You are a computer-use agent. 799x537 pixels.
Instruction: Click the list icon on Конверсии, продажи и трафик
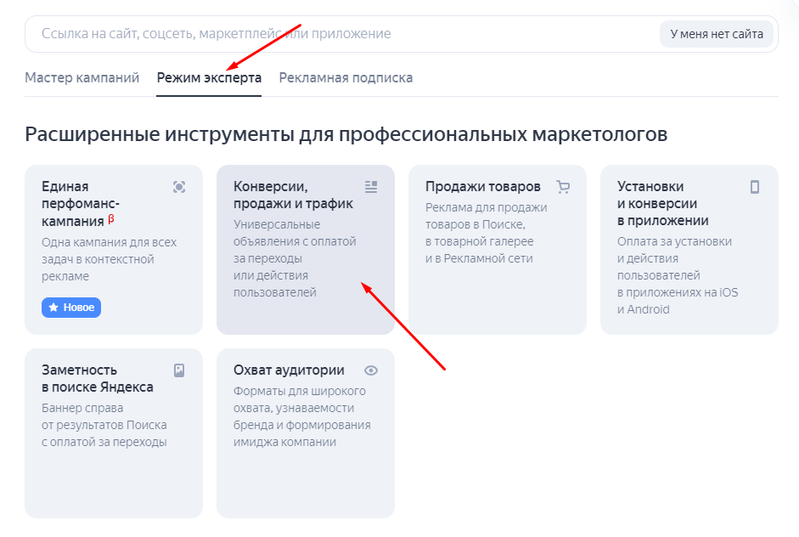pos(370,186)
